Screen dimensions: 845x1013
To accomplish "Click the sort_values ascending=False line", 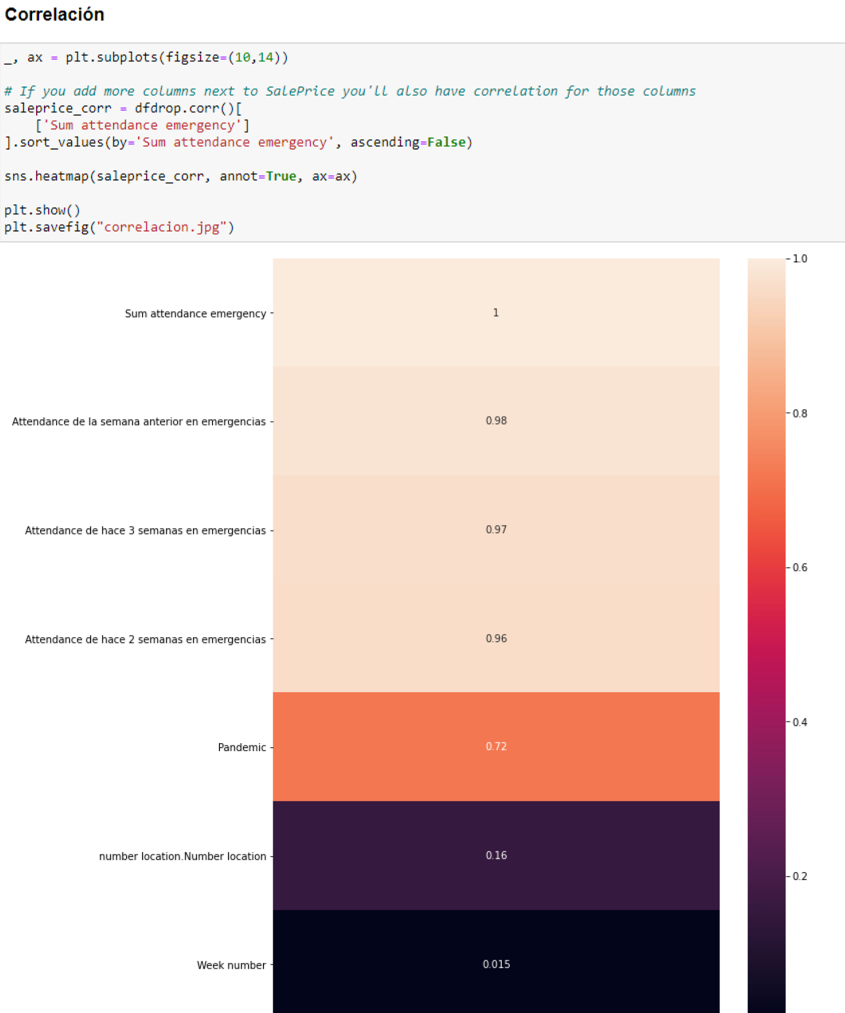I will point(238,142).
